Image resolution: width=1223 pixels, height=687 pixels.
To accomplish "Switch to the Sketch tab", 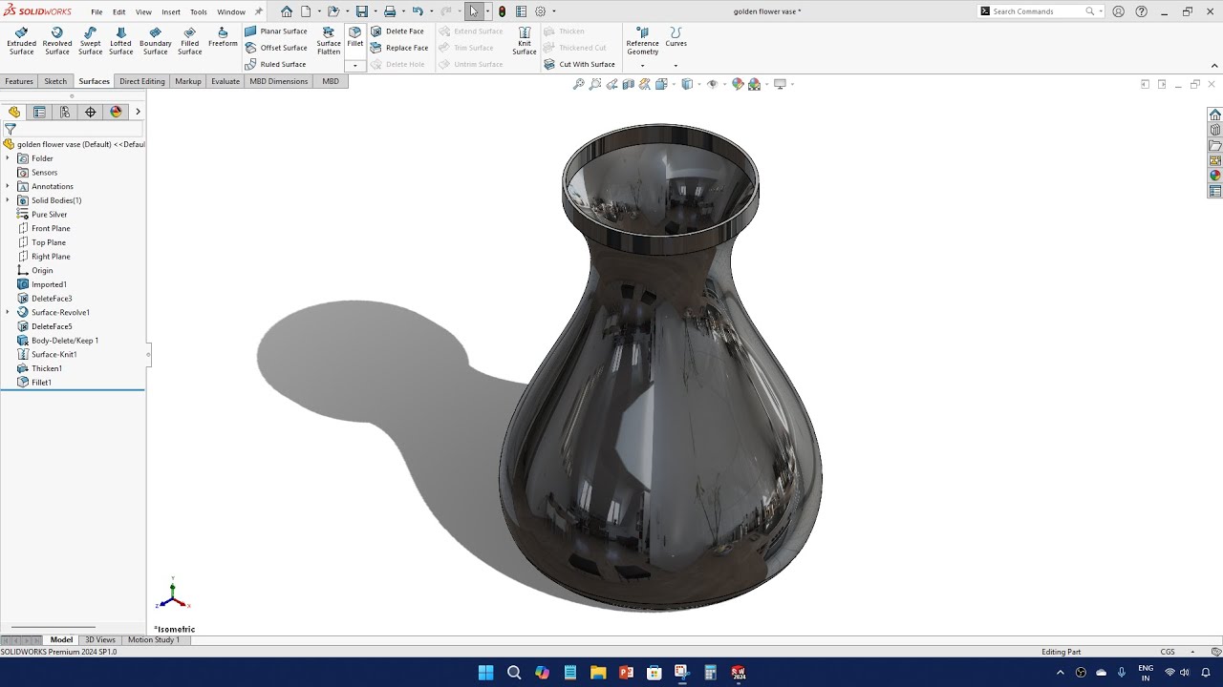I will [55, 81].
